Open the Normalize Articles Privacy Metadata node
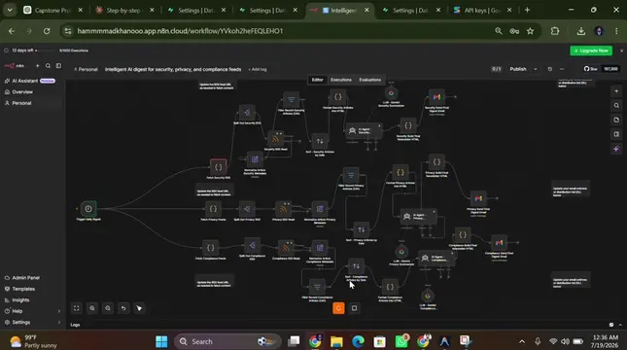 (x=320, y=208)
